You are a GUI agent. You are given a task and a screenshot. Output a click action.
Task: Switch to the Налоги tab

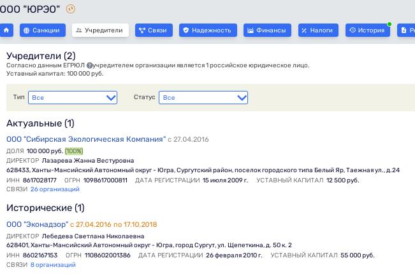pyautogui.click(x=318, y=31)
